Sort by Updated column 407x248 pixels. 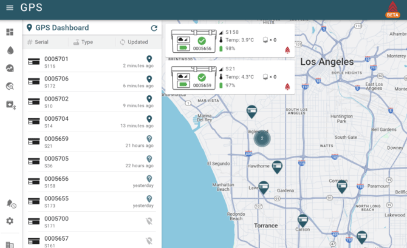134,42
